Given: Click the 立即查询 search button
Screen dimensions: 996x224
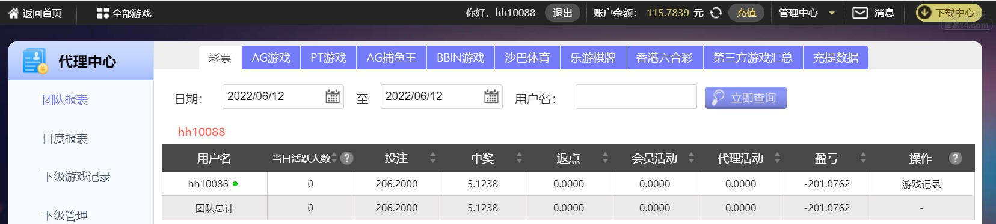Looking at the screenshot, I should click(746, 98).
